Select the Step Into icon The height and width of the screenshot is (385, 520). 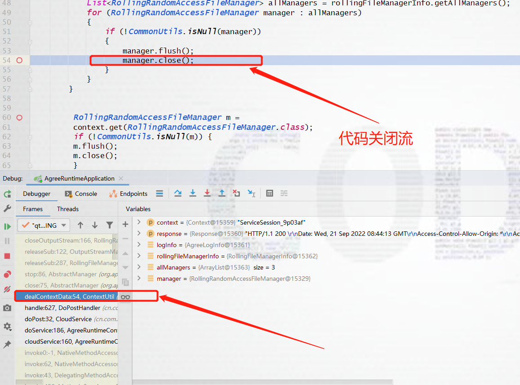[x=193, y=193]
